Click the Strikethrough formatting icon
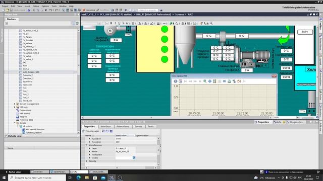This screenshot has width=323, height=181. click(x=123, y=24)
